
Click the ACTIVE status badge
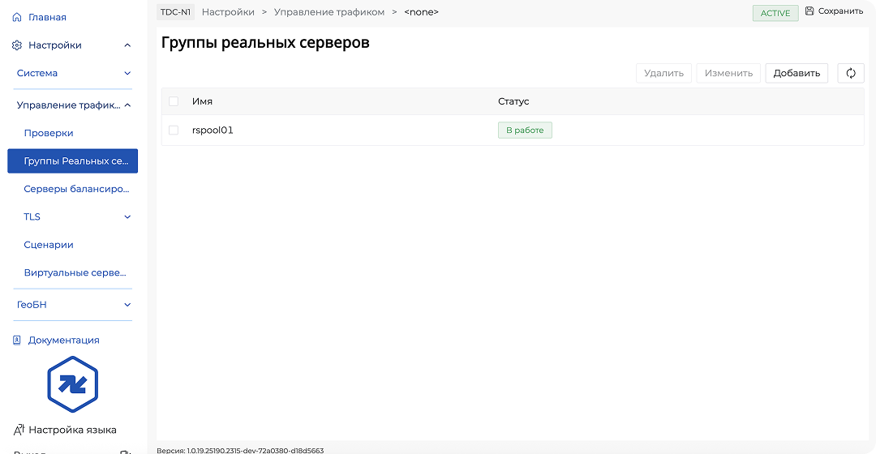[x=775, y=13]
